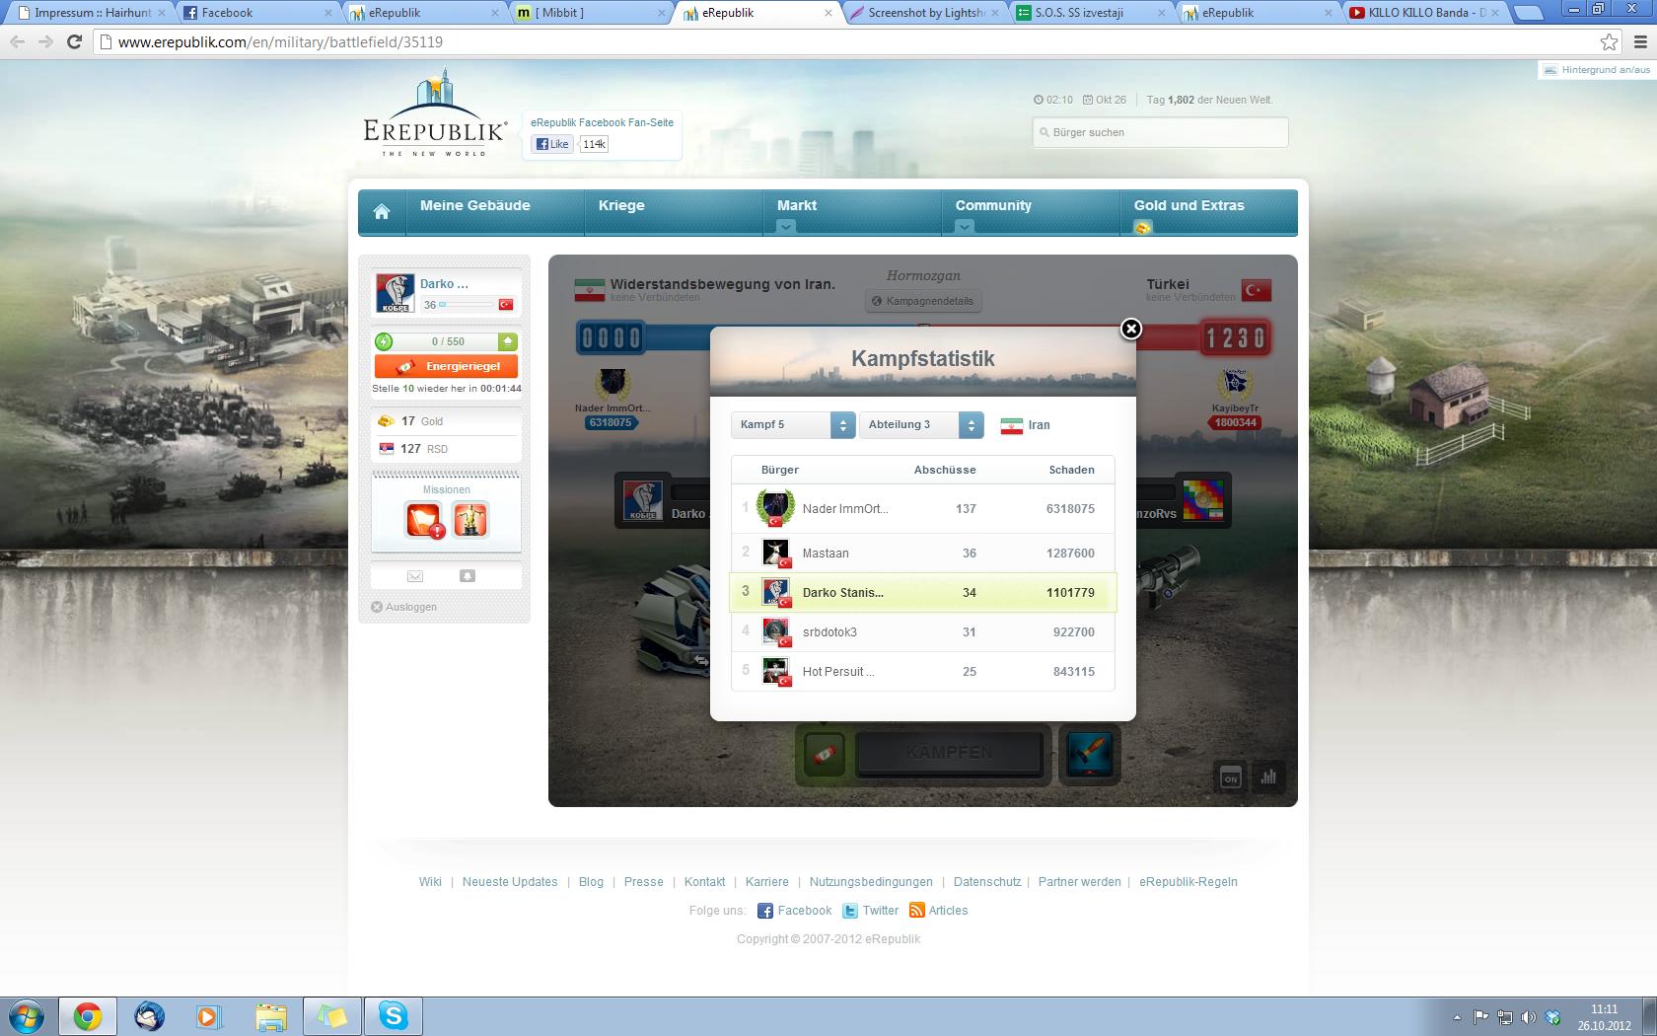
Task: Open the messages envelope icon
Action: (x=415, y=576)
